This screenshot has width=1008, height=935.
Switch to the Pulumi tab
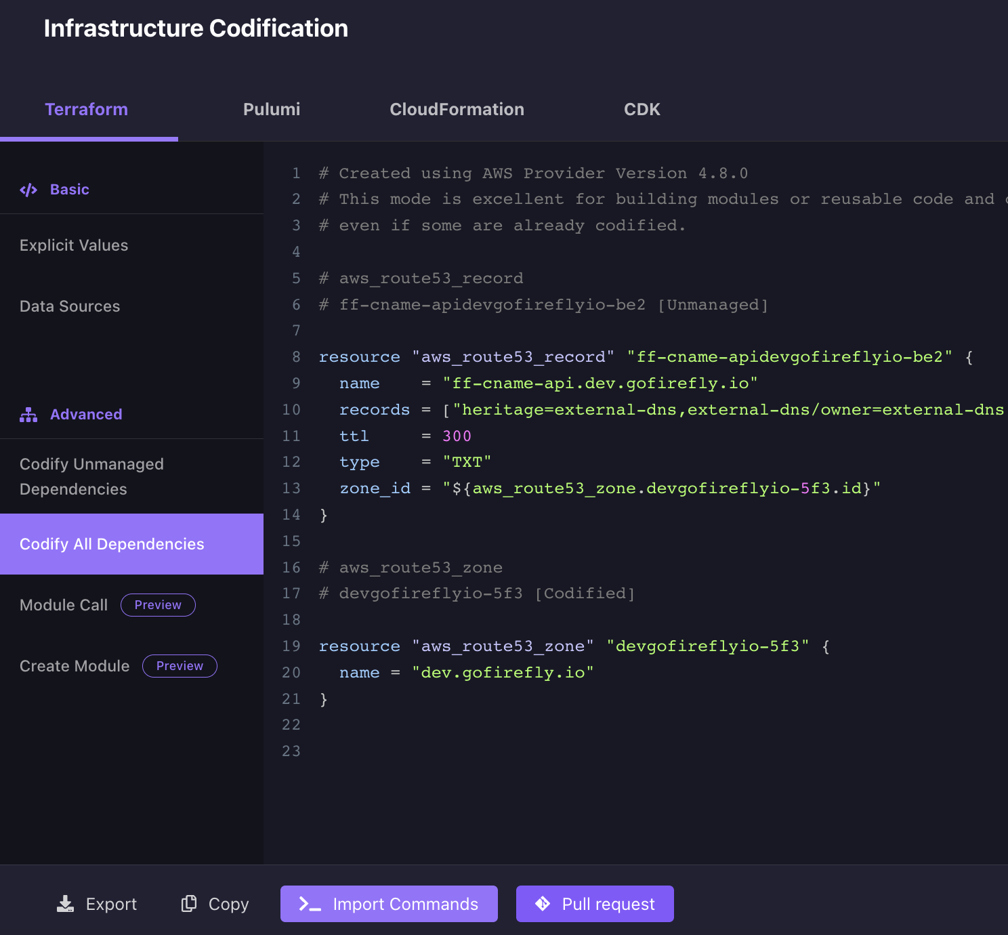point(272,110)
